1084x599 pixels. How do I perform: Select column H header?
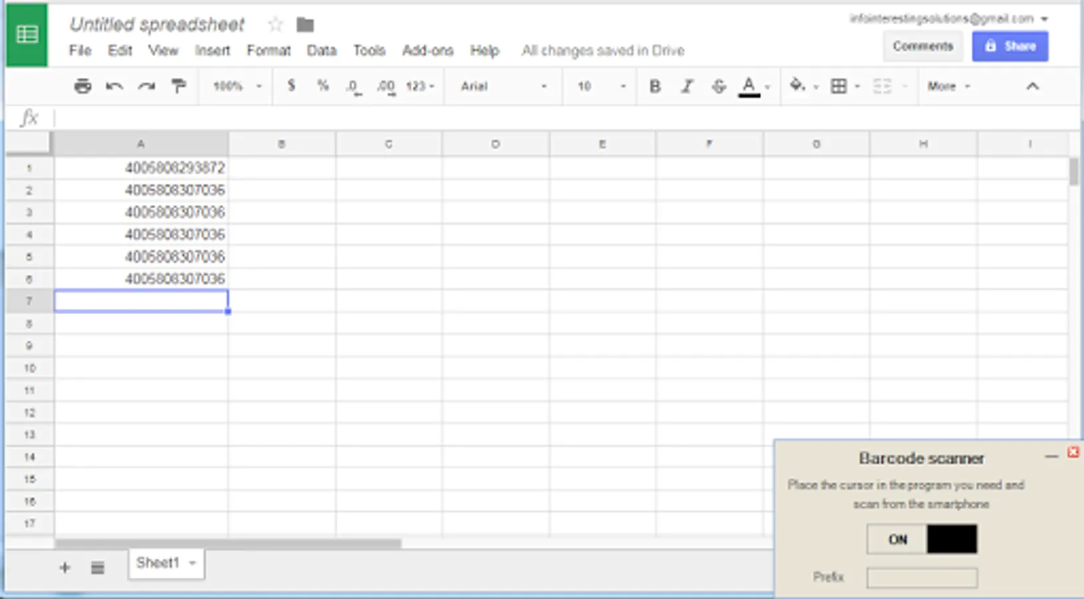click(923, 144)
